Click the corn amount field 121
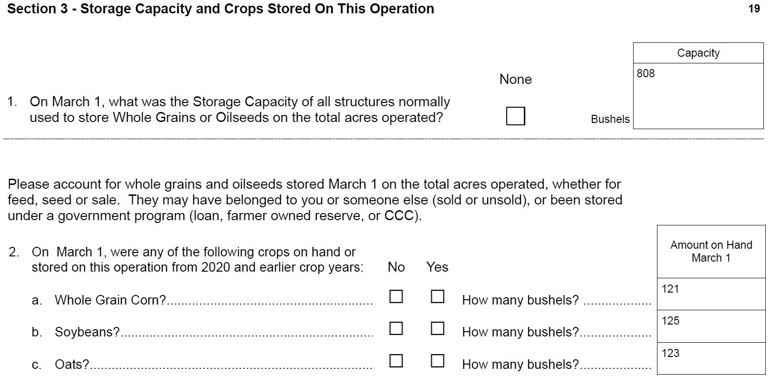771x376 pixels. point(711,294)
